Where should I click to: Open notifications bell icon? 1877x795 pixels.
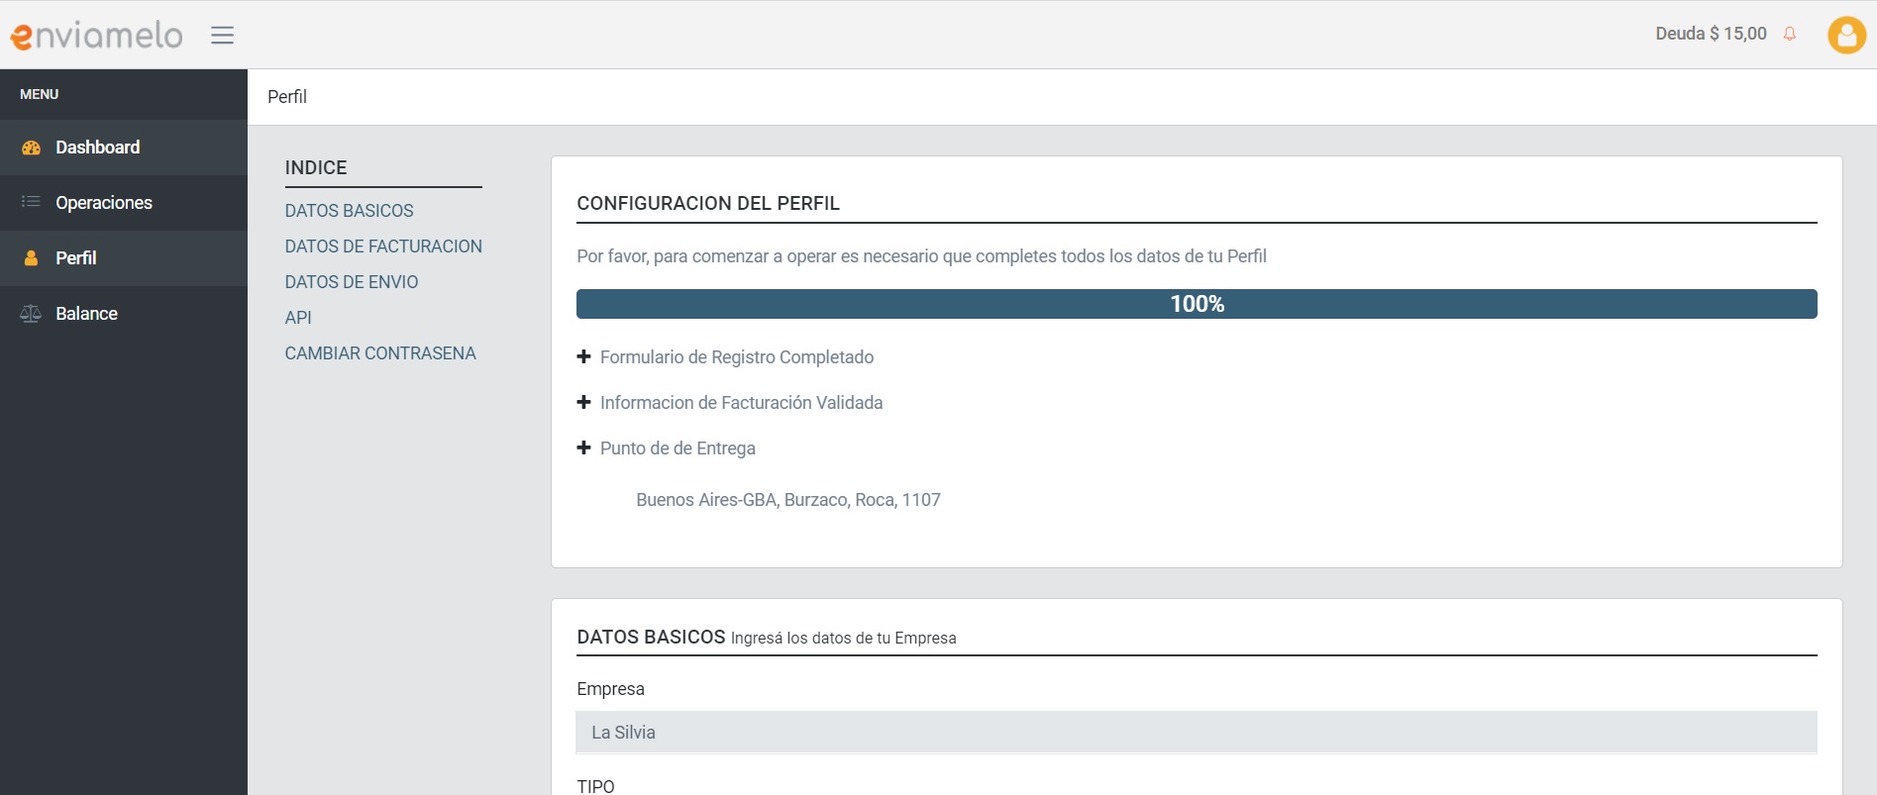pyautogui.click(x=1789, y=34)
